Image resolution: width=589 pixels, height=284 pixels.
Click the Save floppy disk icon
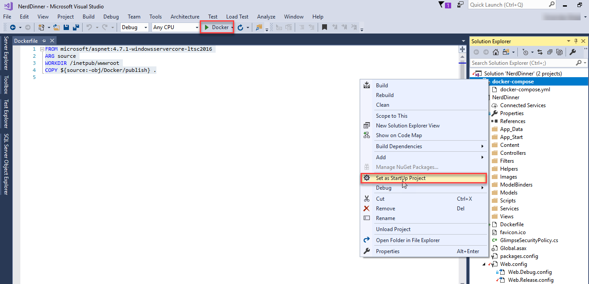(x=66, y=27)
